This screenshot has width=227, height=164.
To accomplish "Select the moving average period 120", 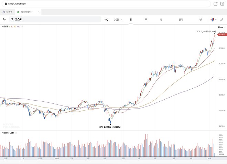I will click(x=18, y=26).
